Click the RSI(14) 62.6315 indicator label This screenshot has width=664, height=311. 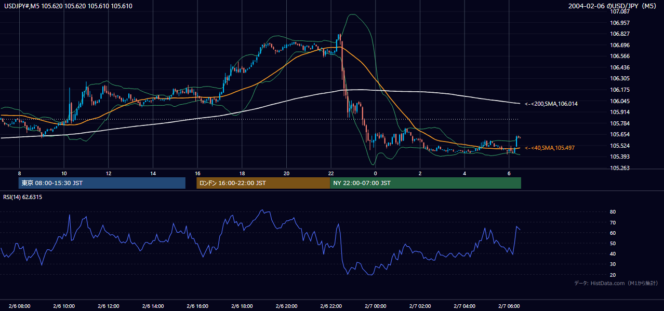[x=23, y=197]
